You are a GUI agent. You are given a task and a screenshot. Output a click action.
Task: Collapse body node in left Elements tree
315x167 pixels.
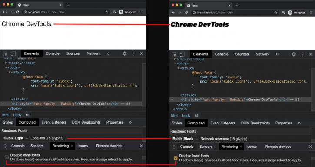click(6, 67)
